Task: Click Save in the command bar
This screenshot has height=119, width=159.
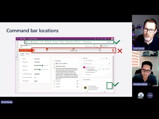Action: coord(27,42)
